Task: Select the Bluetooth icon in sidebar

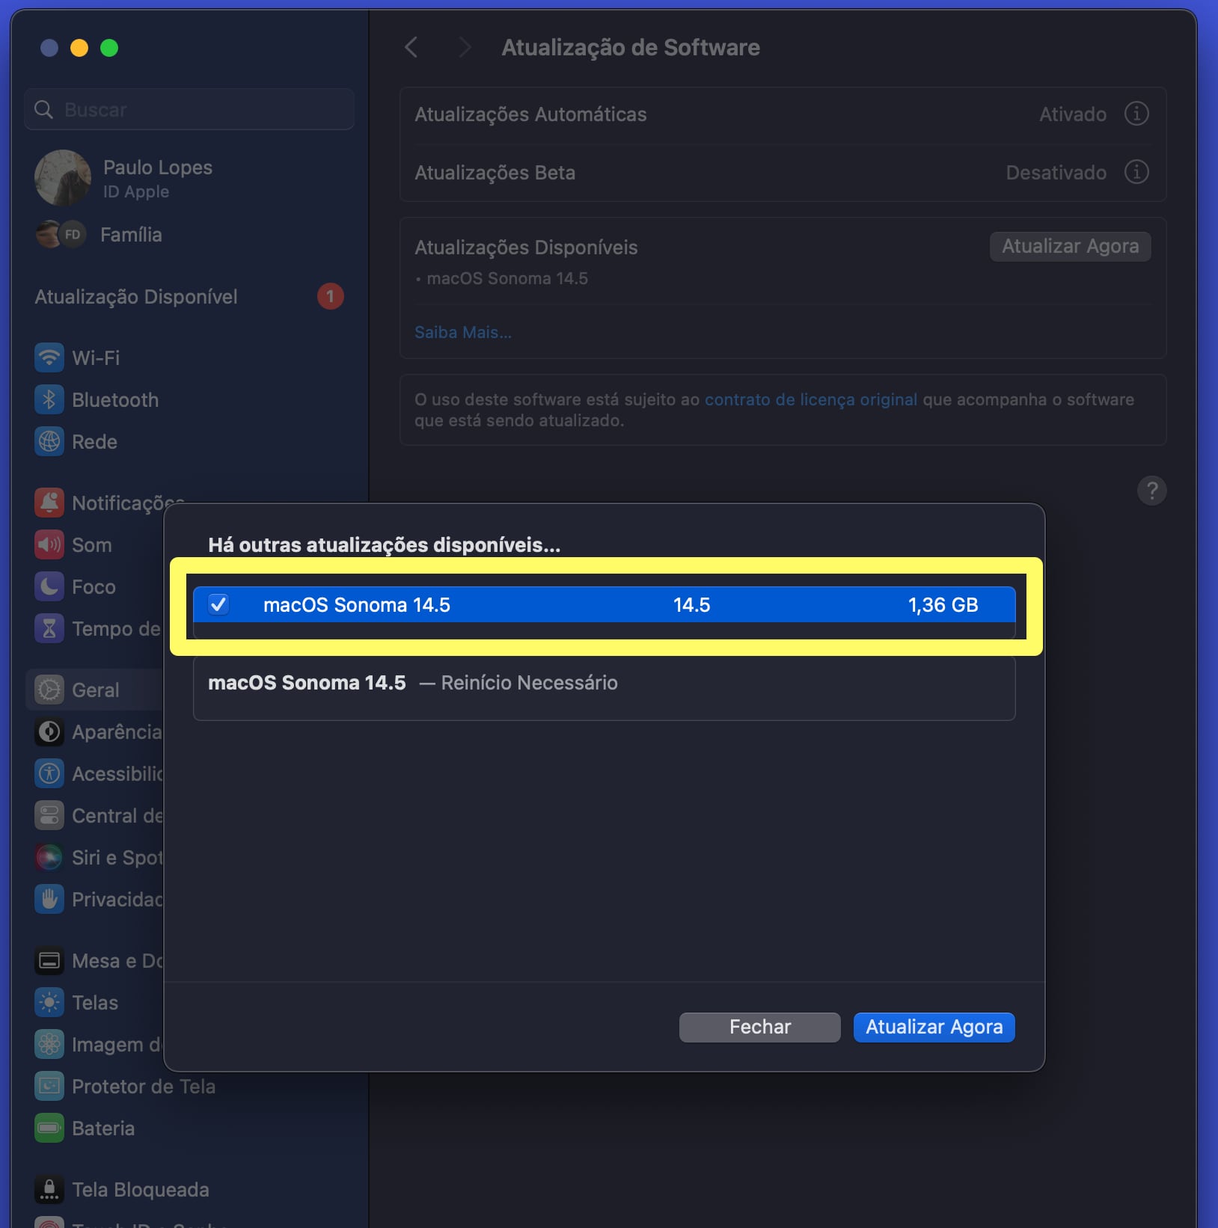Action: coord(49,399)
